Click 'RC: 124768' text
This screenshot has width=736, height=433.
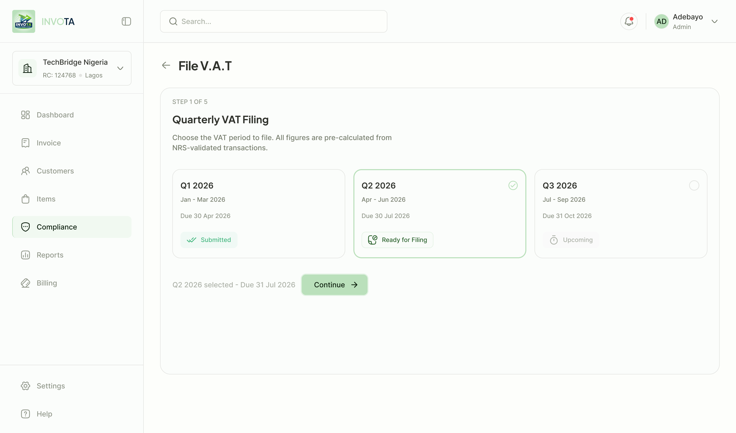59,75
